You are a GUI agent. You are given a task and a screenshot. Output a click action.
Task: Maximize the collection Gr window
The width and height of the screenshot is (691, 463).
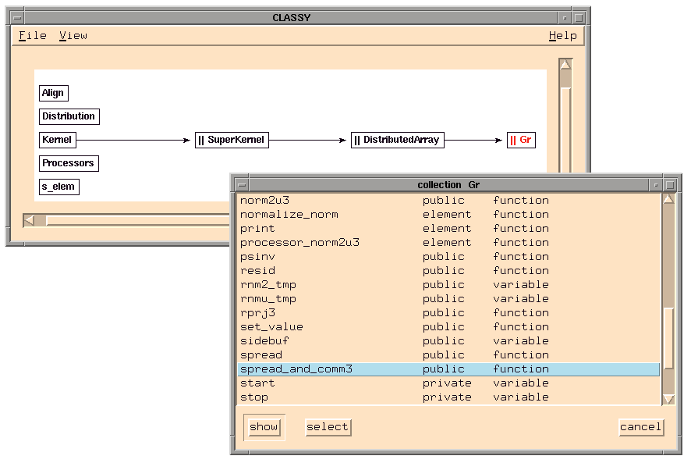pos(670,185)
